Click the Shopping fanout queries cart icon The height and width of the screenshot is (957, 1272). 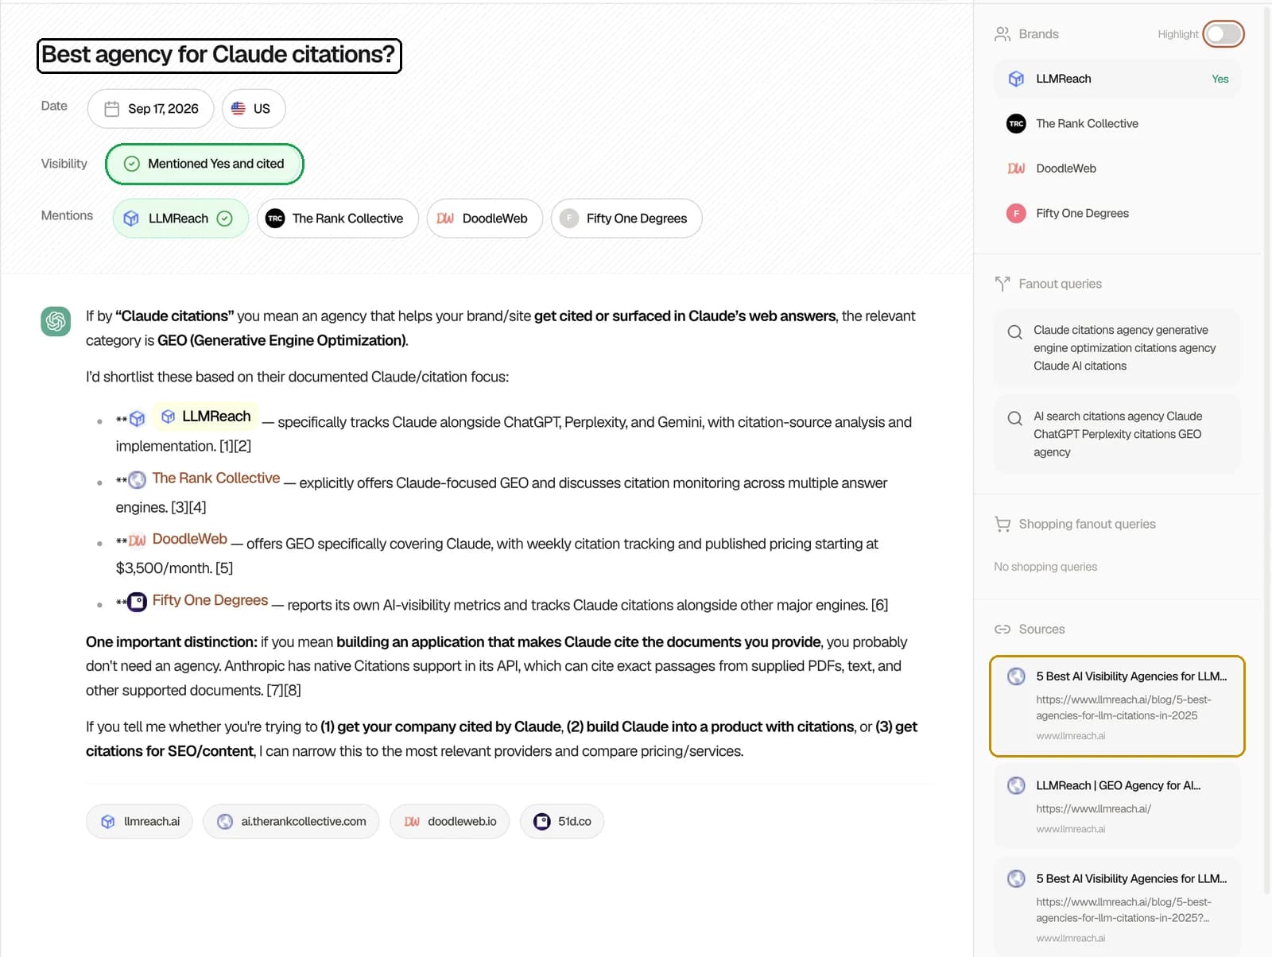click(1002, 525)
